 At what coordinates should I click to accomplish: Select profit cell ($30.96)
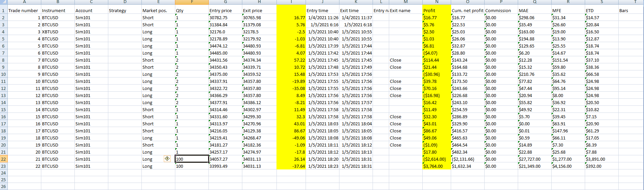[x=437, y=74]
